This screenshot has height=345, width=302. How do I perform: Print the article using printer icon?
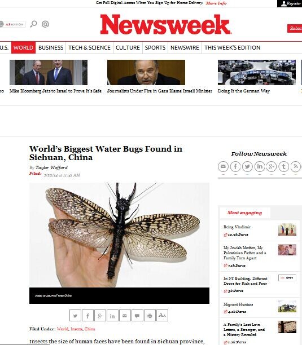coord(150,316)
